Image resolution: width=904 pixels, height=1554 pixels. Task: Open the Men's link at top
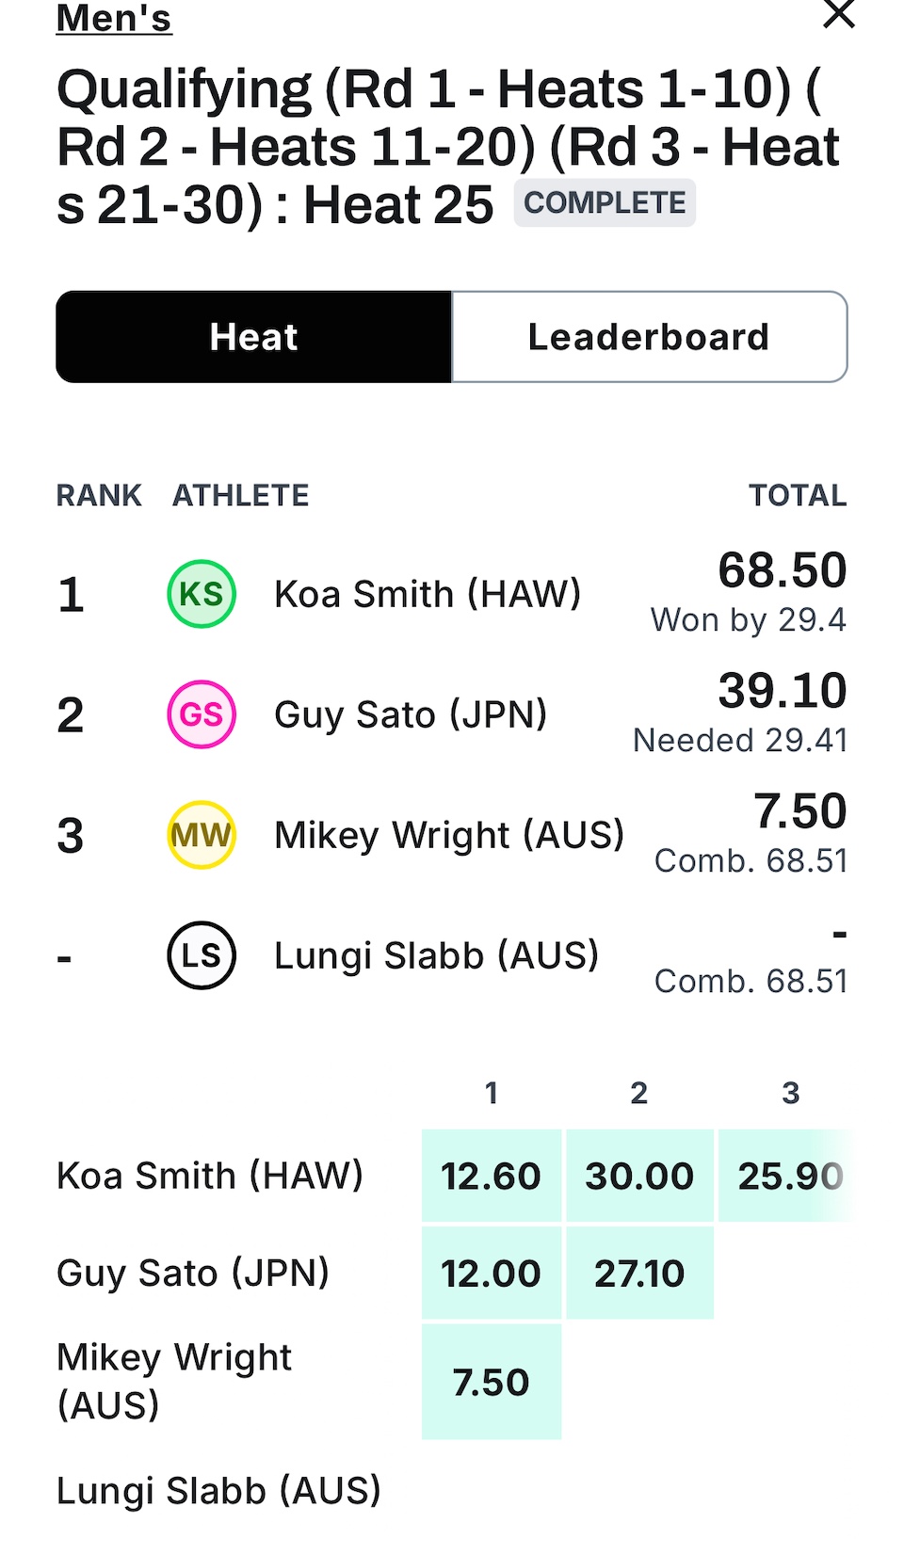(x=114, y=19)
